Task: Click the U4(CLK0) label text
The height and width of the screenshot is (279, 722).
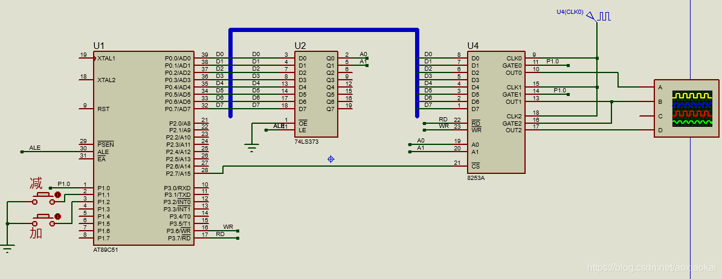Action: coord(570,12)
